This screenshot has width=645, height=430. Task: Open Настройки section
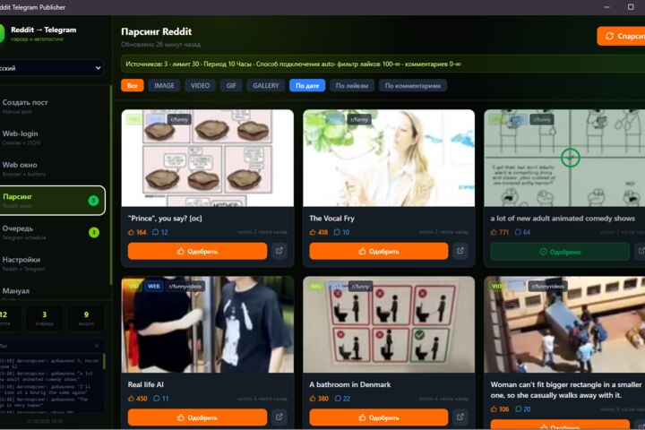[53, 263]
